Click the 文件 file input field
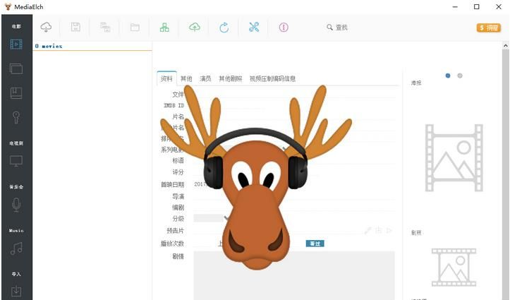Viewport: 510px width, 300px height. (x=294, y=95)
